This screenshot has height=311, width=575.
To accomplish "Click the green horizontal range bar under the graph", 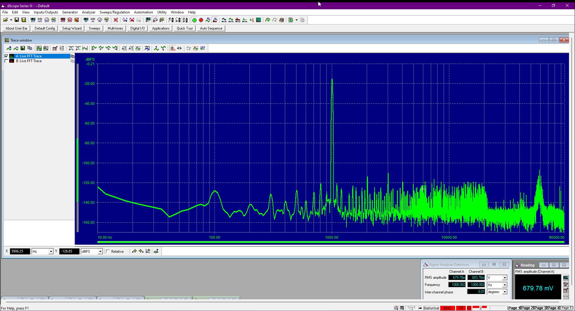I will tap(331, 242).
